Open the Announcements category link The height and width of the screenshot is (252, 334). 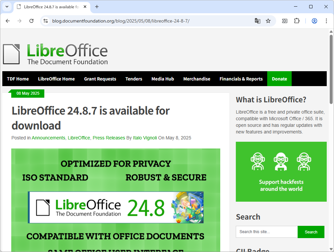pos(48,138)
